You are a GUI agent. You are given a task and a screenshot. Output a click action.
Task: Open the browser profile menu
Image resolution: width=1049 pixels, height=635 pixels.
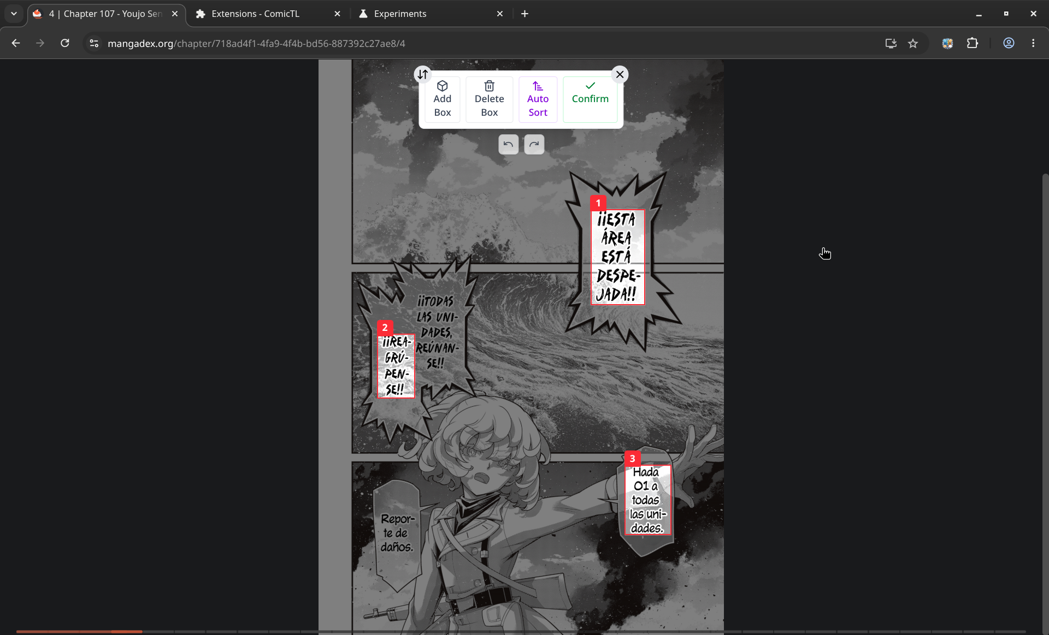[1009, 43]
